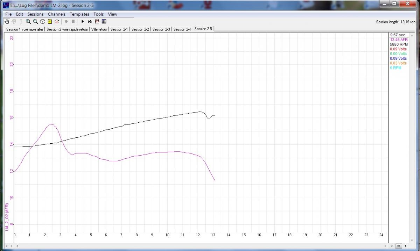The width and height of the screenshot is (420, 251).
Task: Click the green 0.00 Volts value
Action: (398, 54)
